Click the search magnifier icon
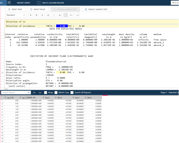The width and height of the screenshot is (179, 143). (x=29, y=93)
